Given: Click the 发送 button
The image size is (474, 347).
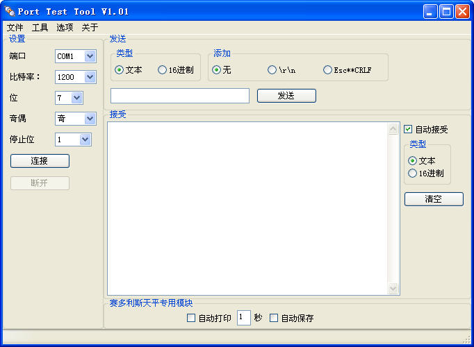Looking at the screenshot, I should (x=286, y=96).
